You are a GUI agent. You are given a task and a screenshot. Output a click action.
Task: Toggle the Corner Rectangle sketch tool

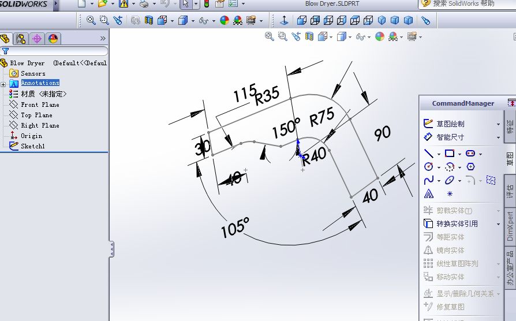point(449,154)
